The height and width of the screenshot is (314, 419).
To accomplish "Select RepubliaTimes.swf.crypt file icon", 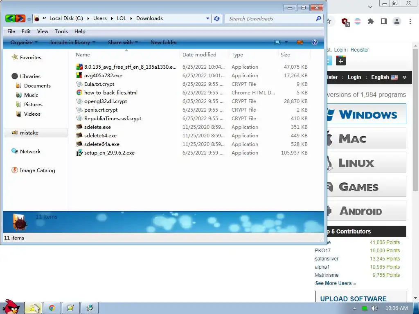I will click(x=79, y=118).
